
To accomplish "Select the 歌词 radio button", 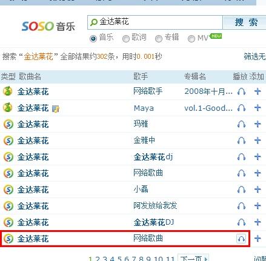I will [x=126, y=38].
